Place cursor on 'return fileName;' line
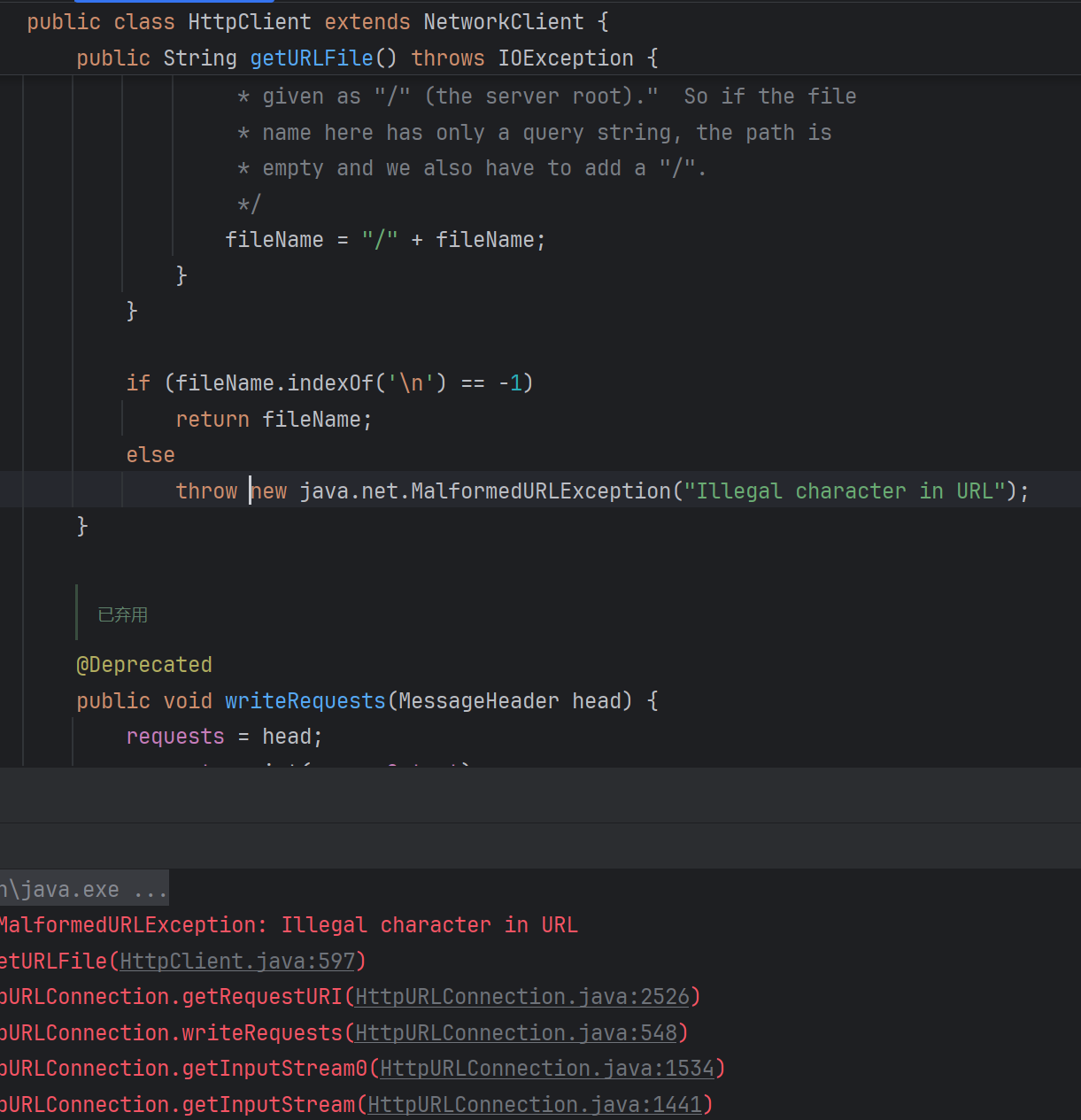This screenshot has width=1081, height=1120. (x=274, y=420)
